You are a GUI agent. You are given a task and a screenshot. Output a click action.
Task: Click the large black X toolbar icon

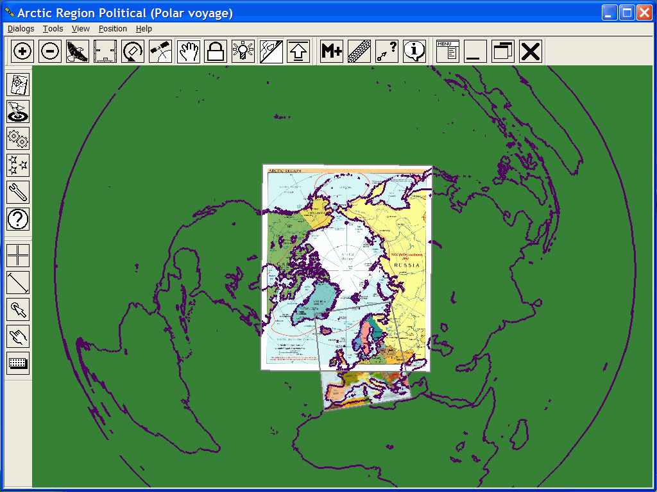[x=531, y=51]
